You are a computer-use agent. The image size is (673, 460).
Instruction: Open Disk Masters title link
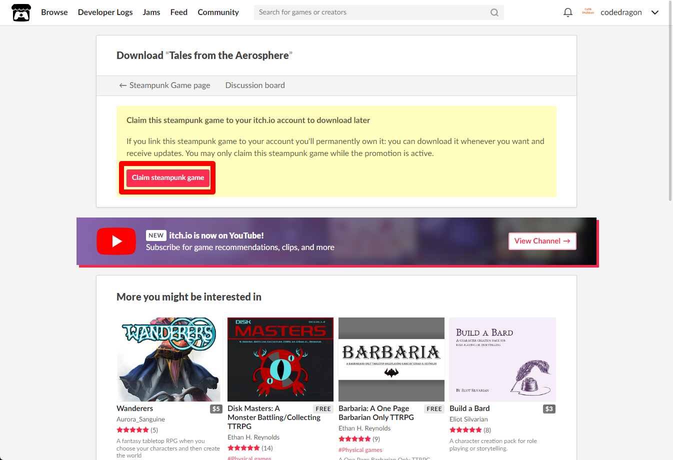(274, 417)
